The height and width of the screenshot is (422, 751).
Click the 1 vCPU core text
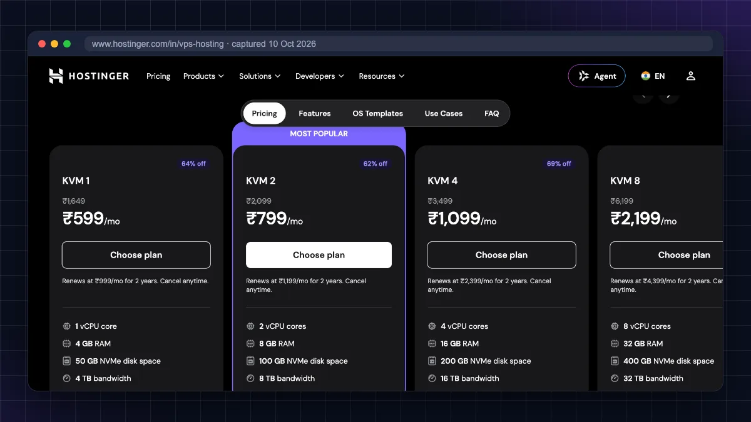tap(96, 326)
